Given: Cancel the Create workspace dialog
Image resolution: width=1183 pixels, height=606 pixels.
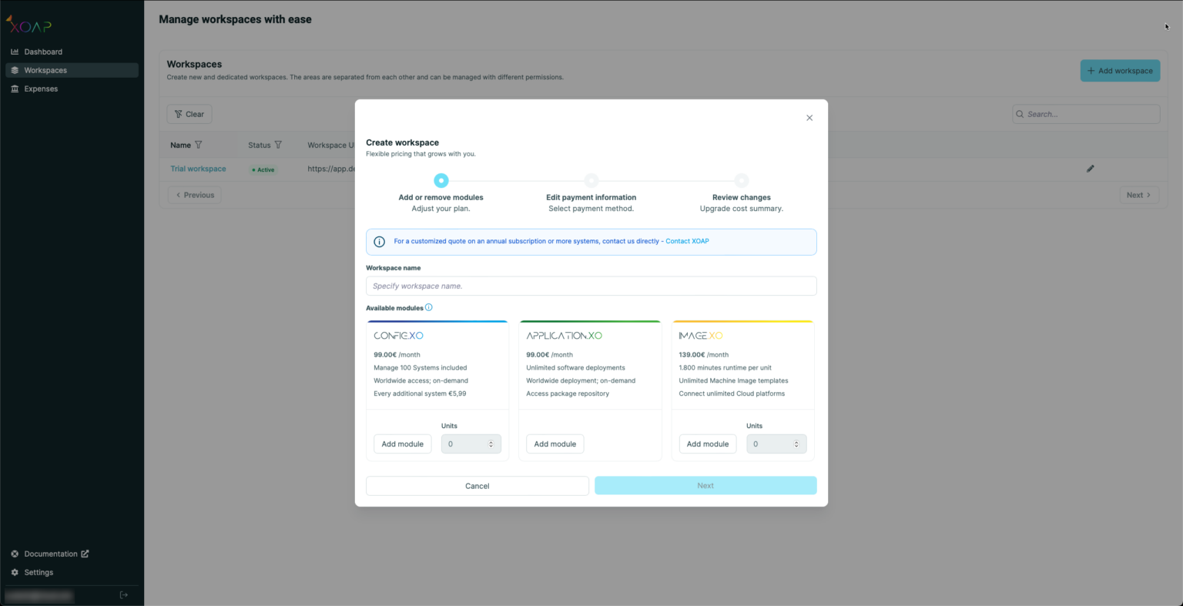Looking at the screenshot, I should point(477,486).
